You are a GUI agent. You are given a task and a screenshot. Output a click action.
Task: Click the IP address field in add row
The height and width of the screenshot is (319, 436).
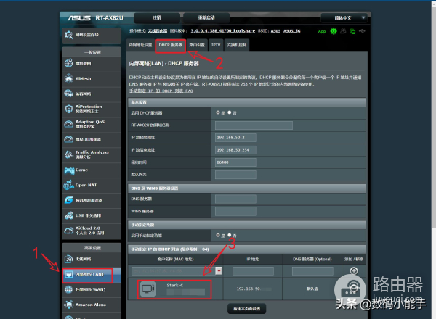point(253,271)
